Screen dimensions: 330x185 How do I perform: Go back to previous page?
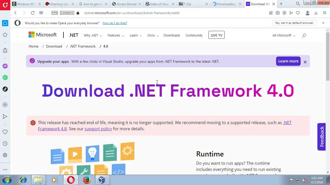click(15, 13)
